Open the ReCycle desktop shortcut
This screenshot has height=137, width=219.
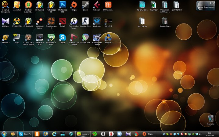click(108, 38)
